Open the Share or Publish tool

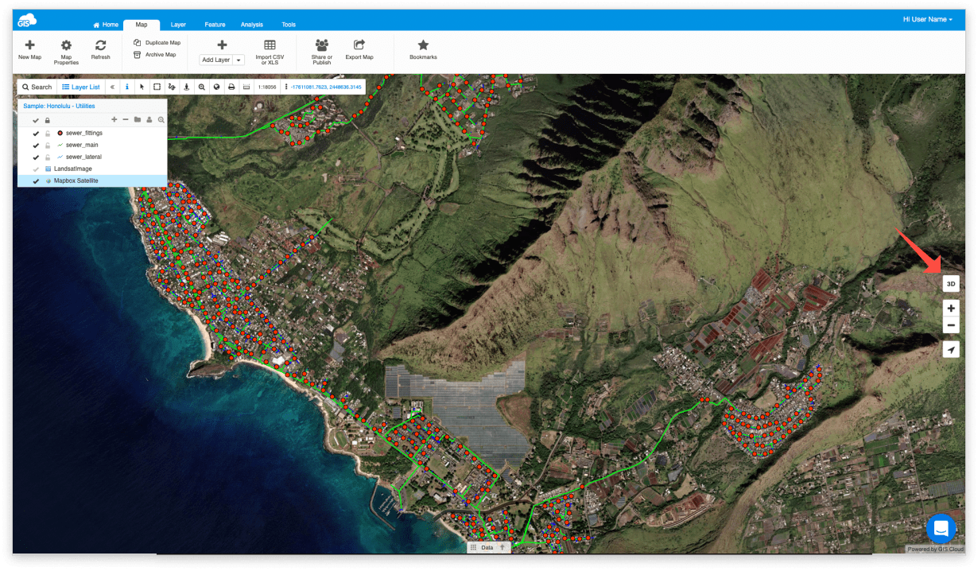(x=321, y=52)
